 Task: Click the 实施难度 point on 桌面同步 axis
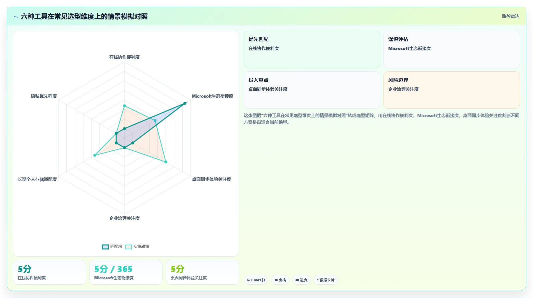click(166, 162)
